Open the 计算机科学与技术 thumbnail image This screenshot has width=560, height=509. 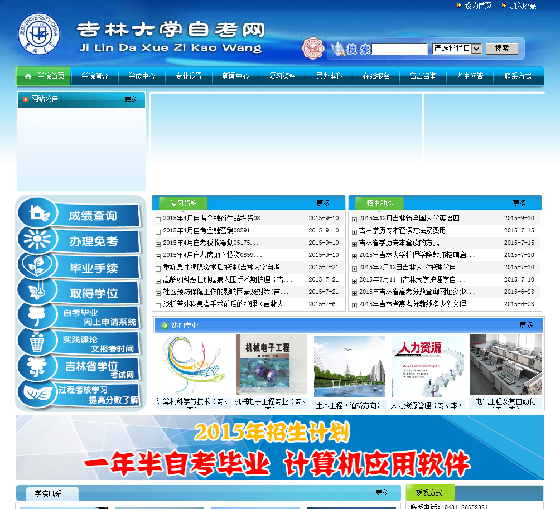(x=194, y=365)
